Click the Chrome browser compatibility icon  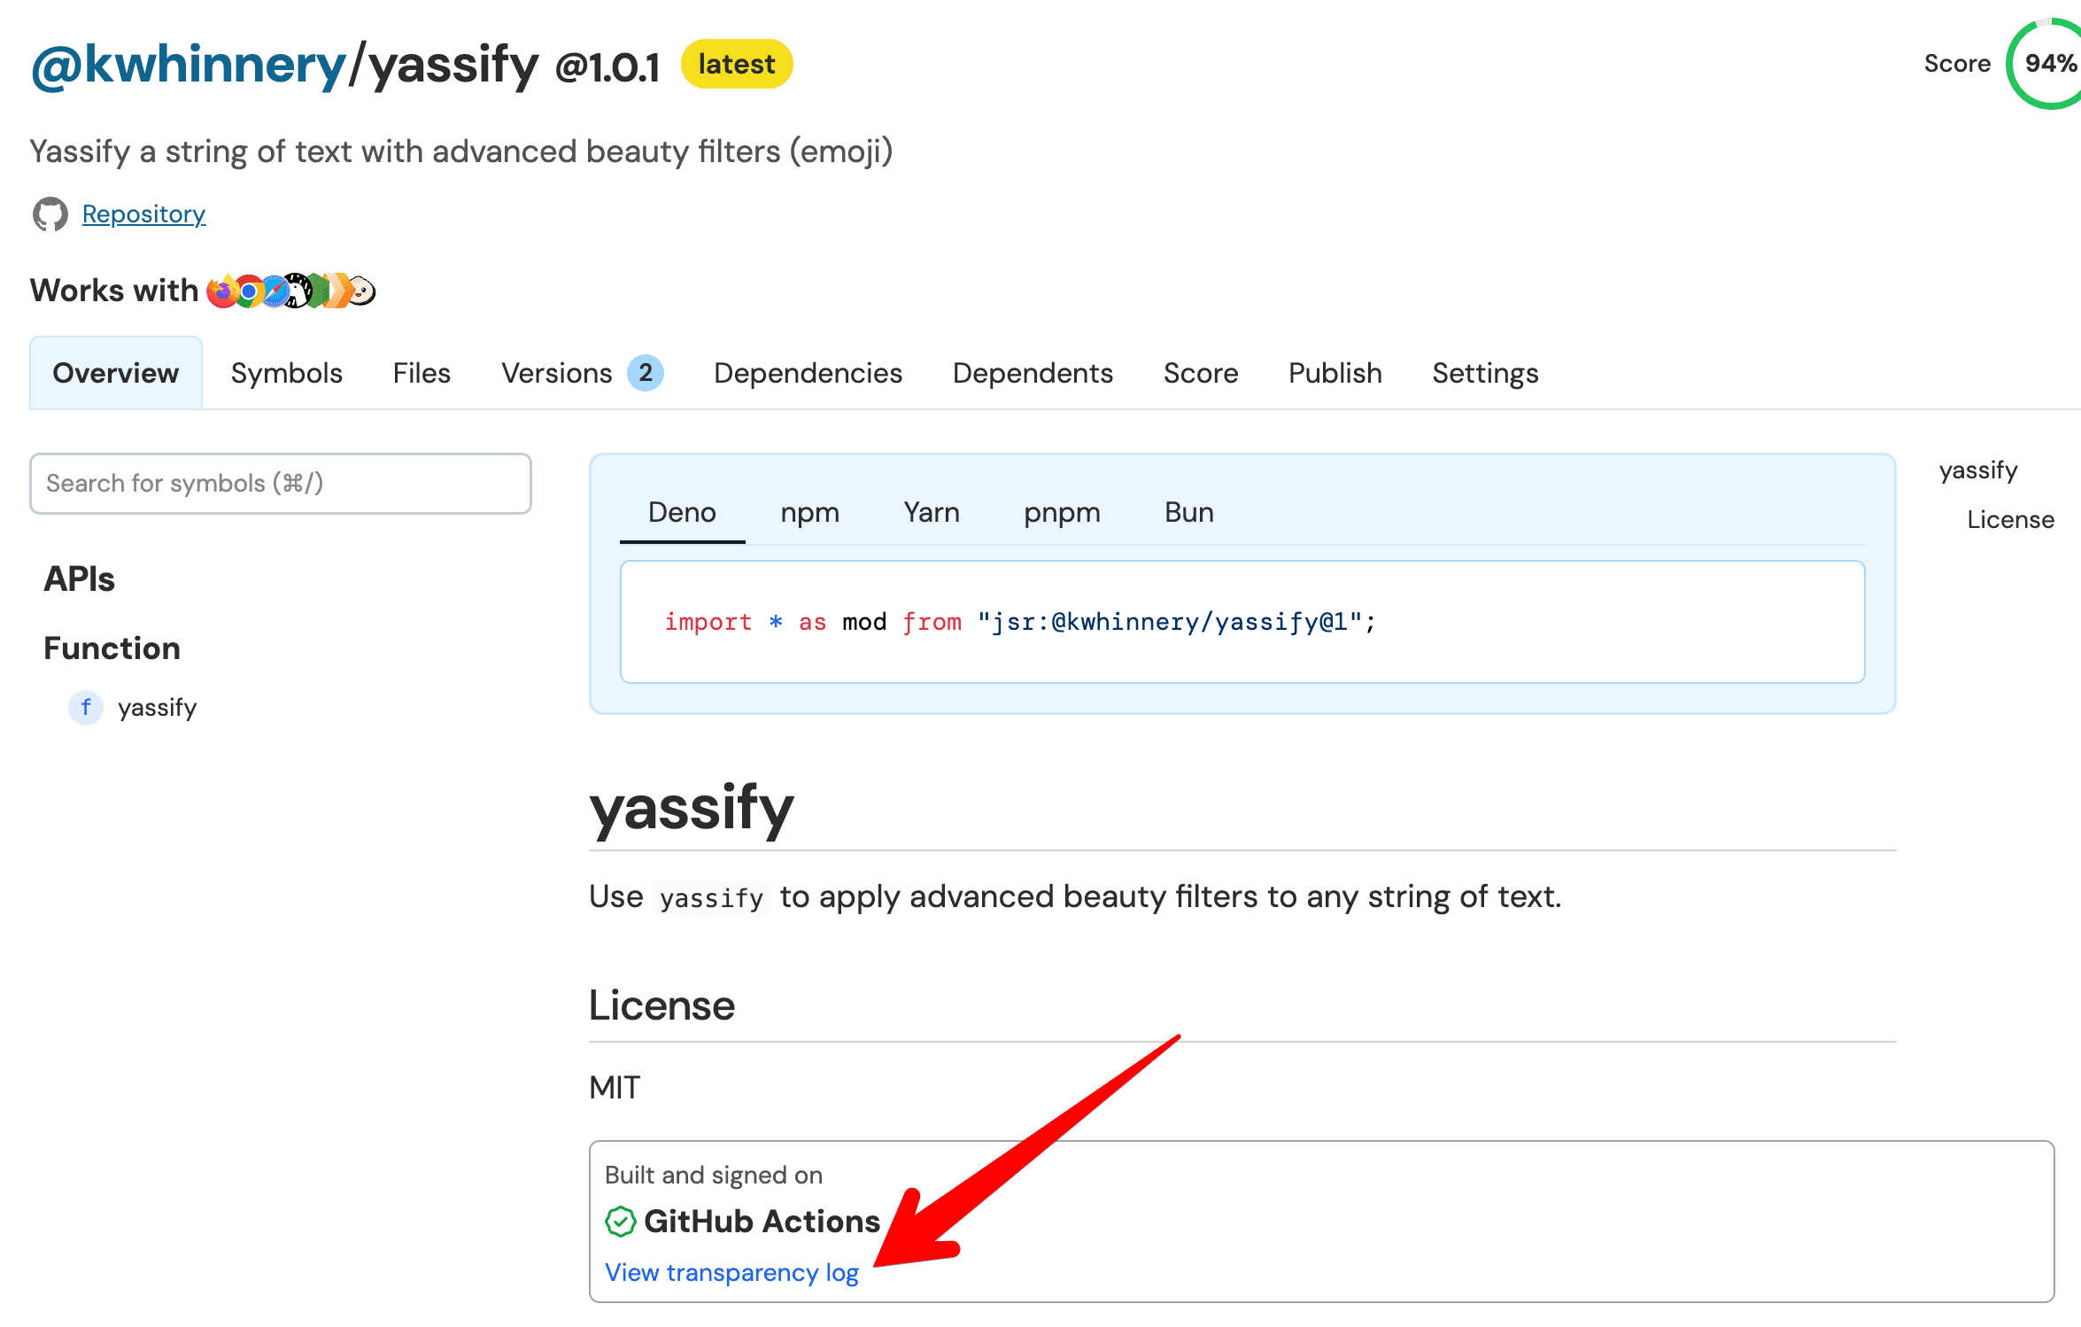point(249,291)
